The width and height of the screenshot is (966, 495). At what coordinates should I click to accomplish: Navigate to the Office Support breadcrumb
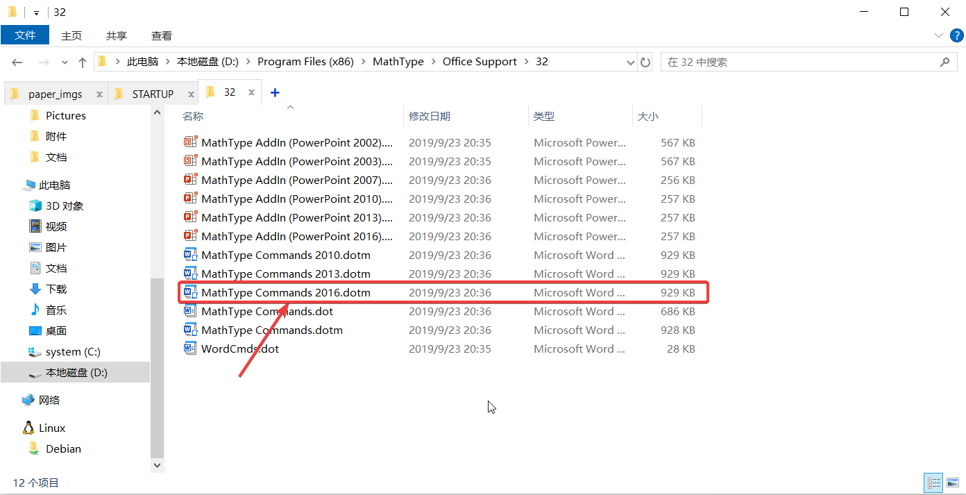coord(480,62)
